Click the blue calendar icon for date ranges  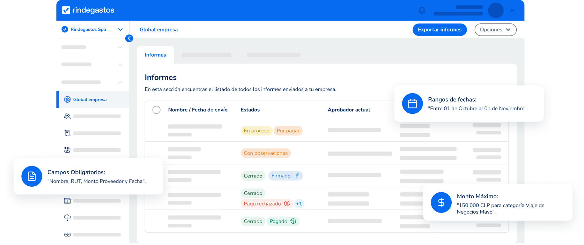click(412, 104)
